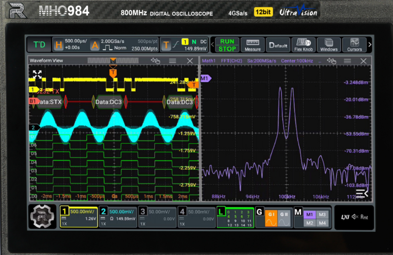Click decoded packet Data:STX
Image resolution: width=393 pixels, height=255 pixels.
pyautogui.click(x=49, y=102)
